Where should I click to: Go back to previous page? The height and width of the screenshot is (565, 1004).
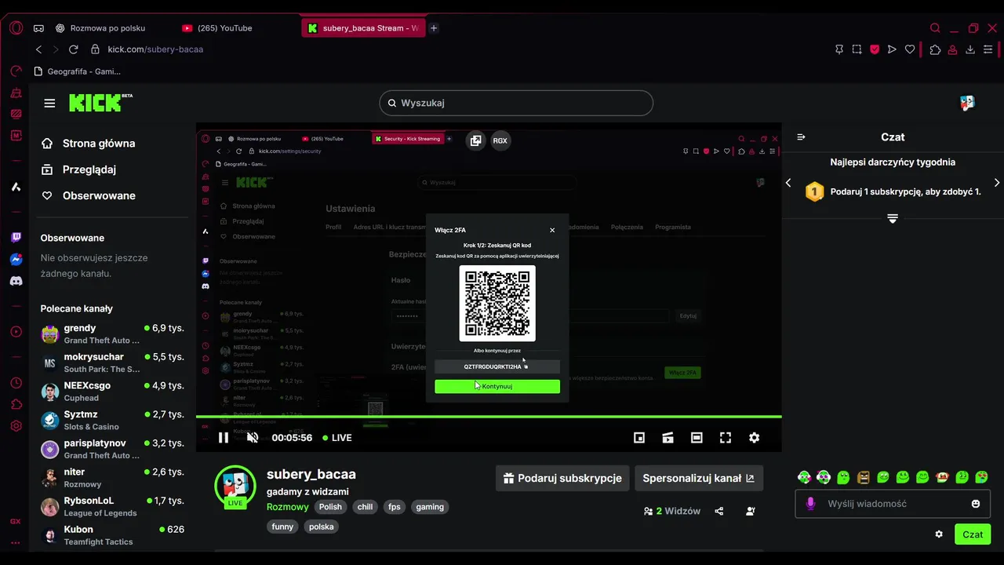[38, 49]
